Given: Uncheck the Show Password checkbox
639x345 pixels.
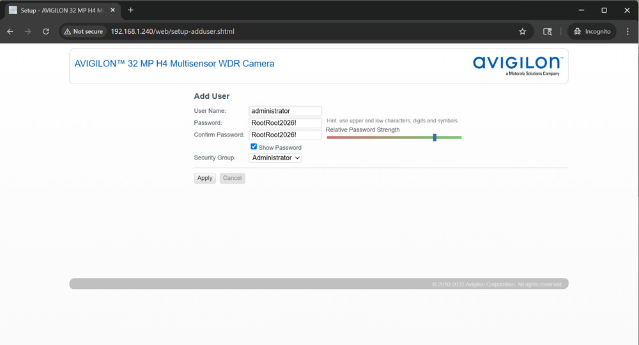Looking at the screenshot, I should point(254,147).
